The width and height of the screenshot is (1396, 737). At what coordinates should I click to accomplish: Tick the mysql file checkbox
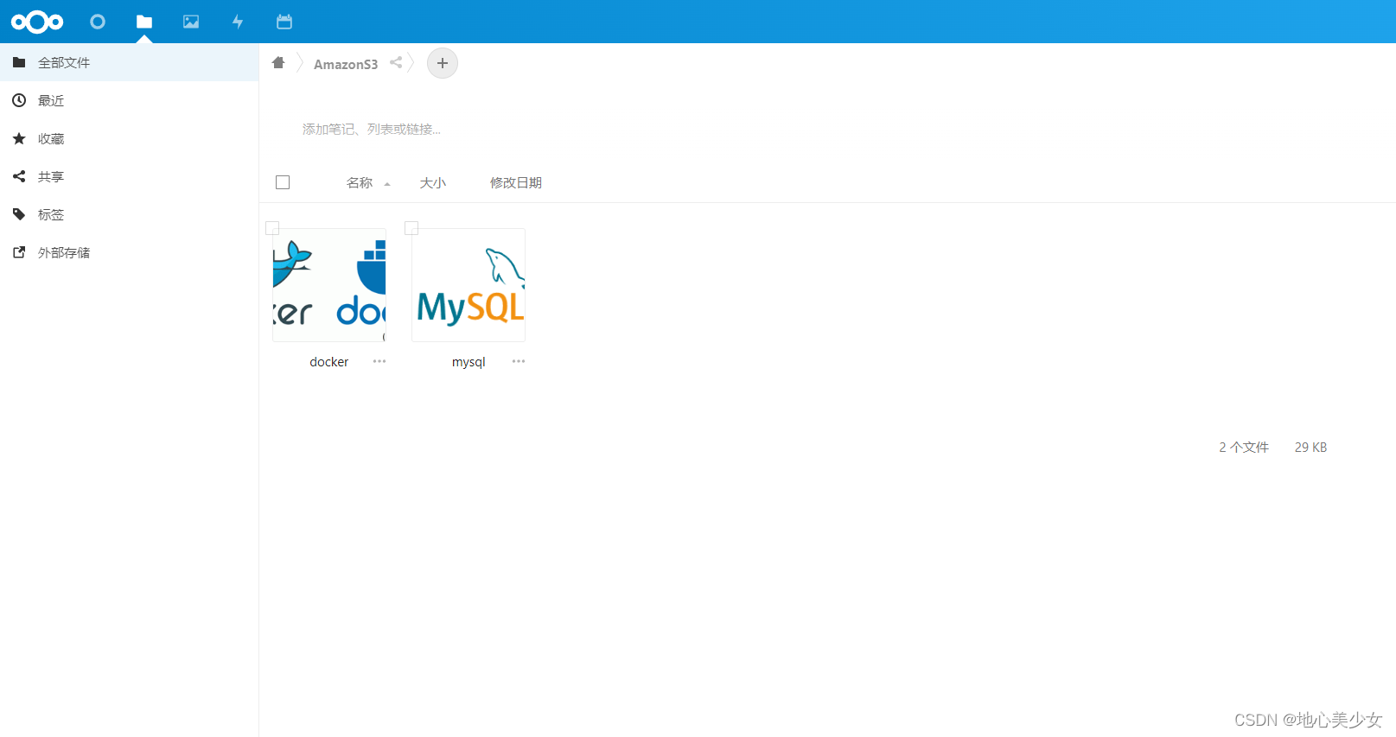pos(411,228)
